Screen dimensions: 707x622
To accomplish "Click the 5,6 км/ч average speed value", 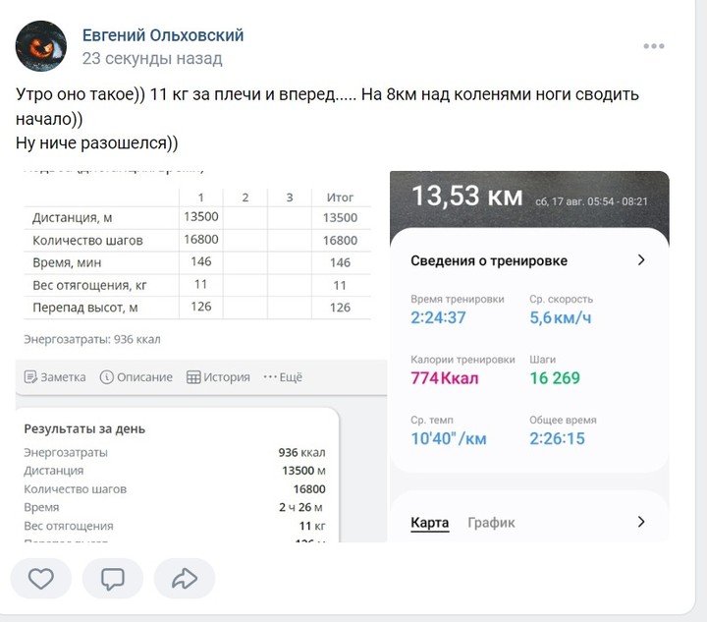I will pos(560,317).
